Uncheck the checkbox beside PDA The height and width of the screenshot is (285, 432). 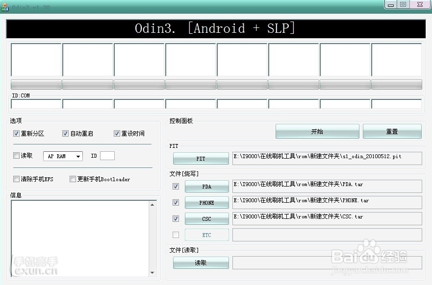[x=176, y=186]
